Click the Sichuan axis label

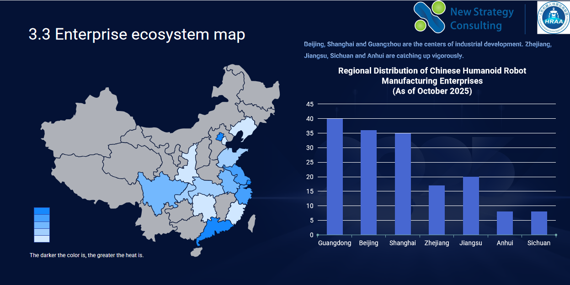(538, 243)
